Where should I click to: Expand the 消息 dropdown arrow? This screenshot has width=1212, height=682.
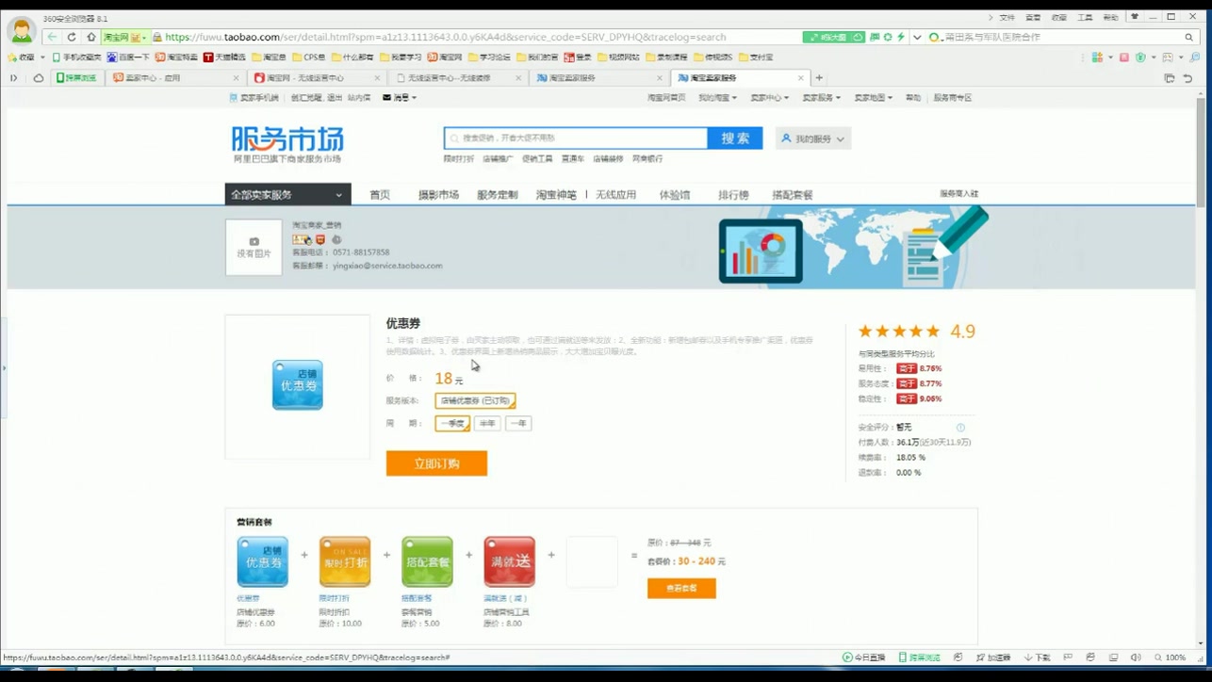click(414, 98)
